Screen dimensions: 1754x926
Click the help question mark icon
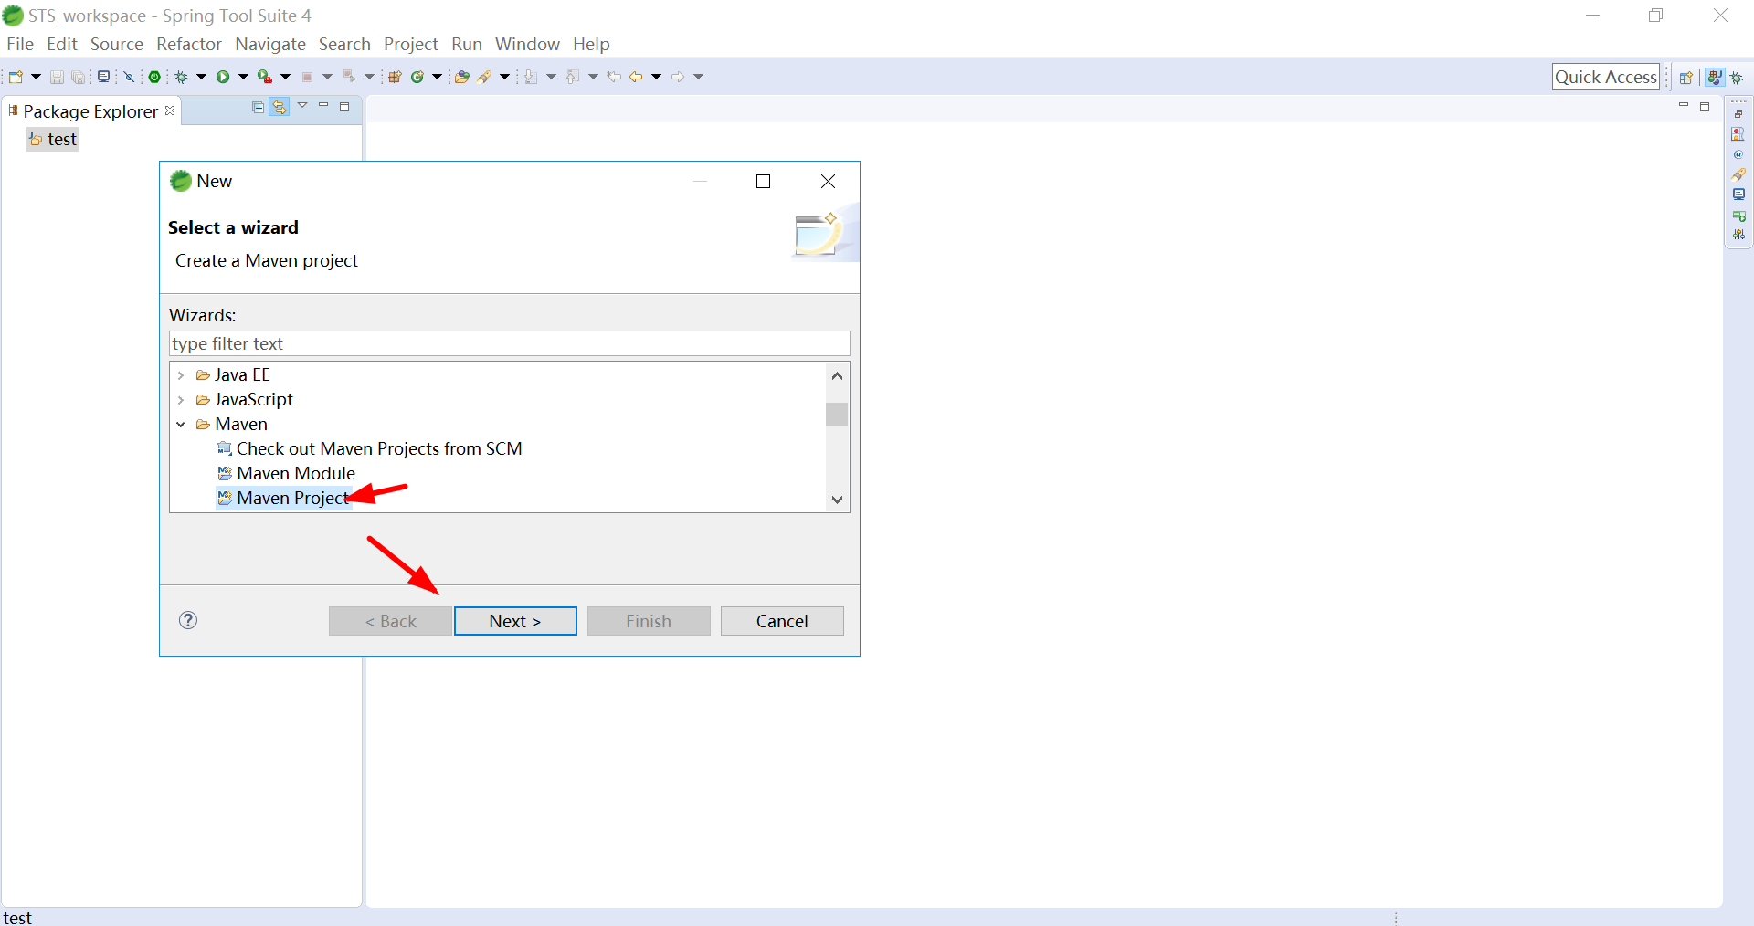(188, 620)
